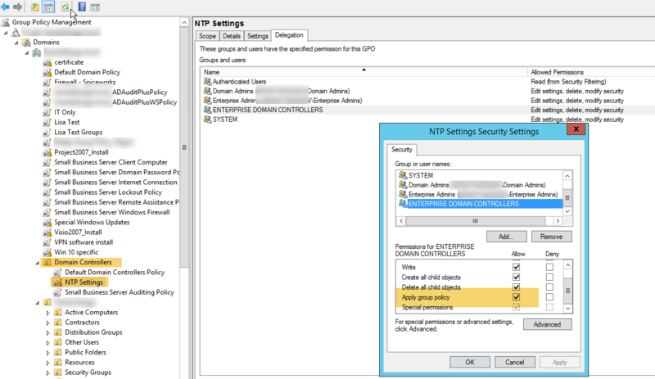Uncheck Allow for Create all child objects
Screen dimensions: 655x379
[516, 277]
